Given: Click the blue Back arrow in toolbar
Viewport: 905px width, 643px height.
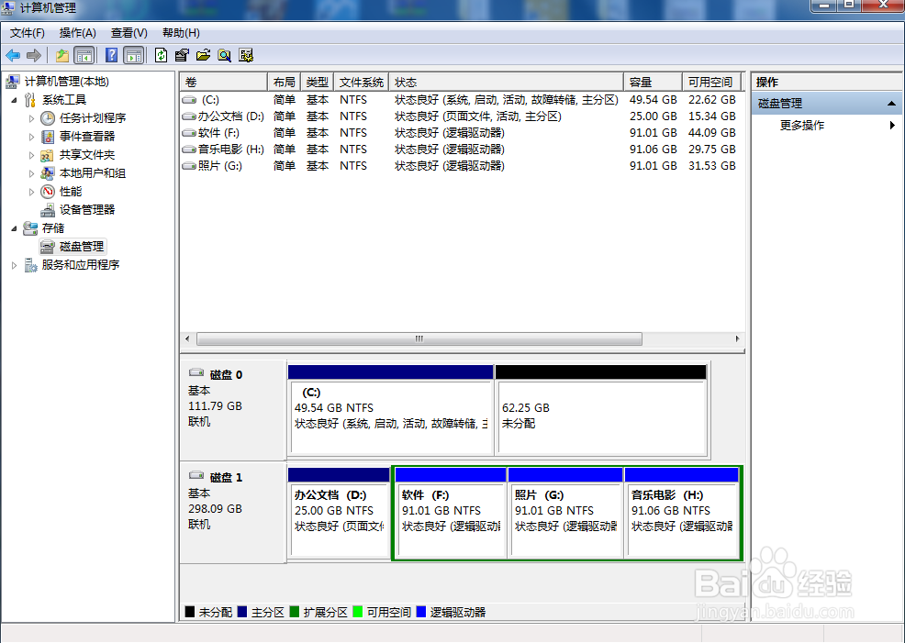Looking at the screenshot, I should (13, 55).
